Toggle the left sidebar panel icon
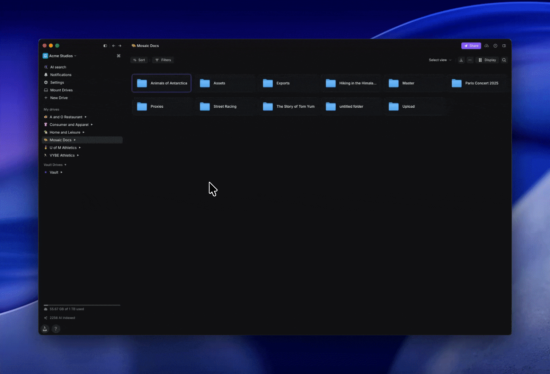 click(x=105, y=46)
